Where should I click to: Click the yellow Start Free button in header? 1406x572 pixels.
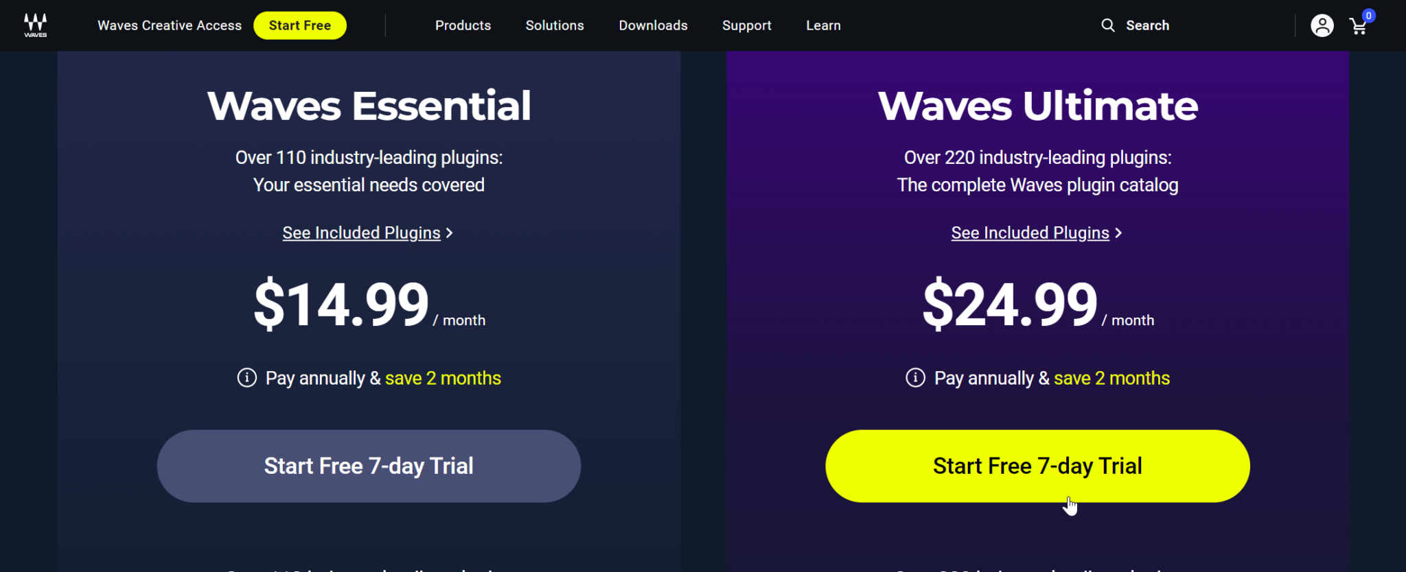299,25
